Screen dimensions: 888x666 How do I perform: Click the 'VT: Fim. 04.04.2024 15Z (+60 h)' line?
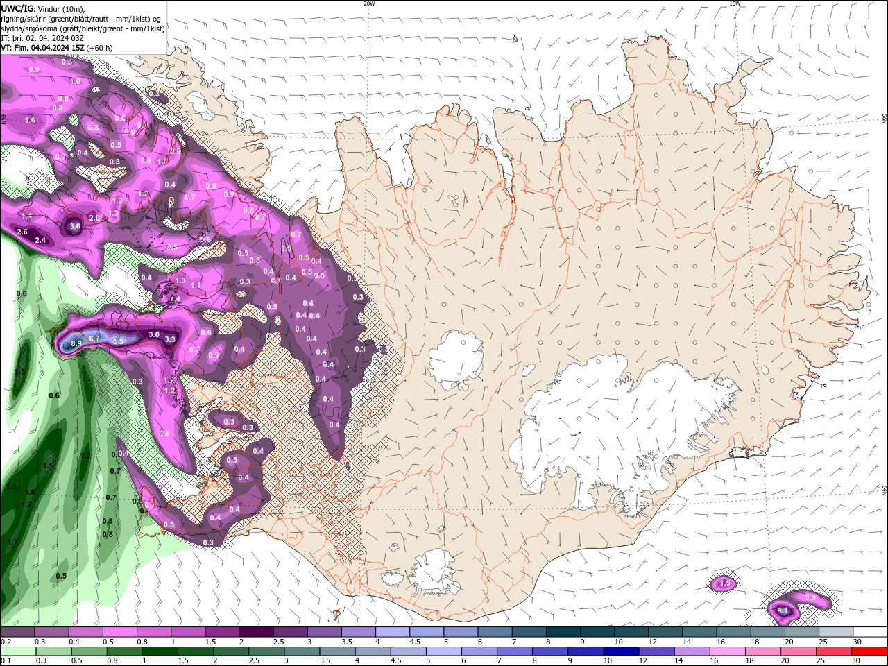(57, 48)
